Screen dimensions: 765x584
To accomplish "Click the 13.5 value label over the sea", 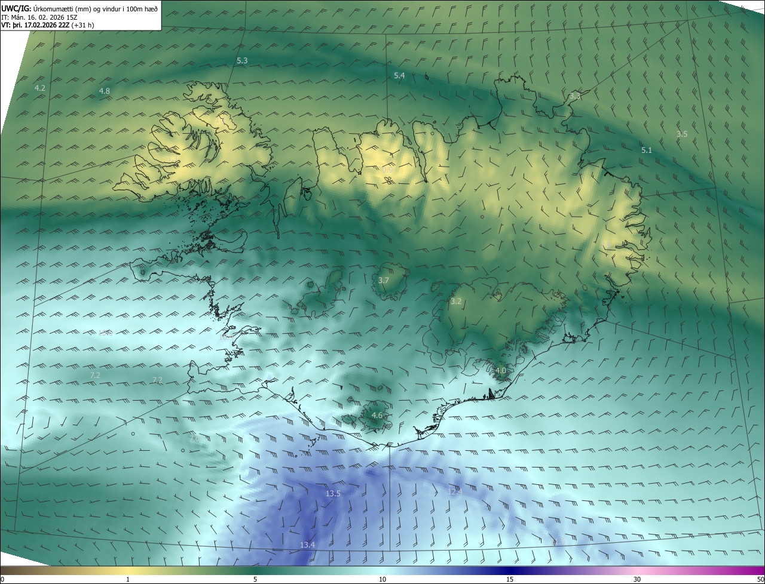I will coord(333,494).
